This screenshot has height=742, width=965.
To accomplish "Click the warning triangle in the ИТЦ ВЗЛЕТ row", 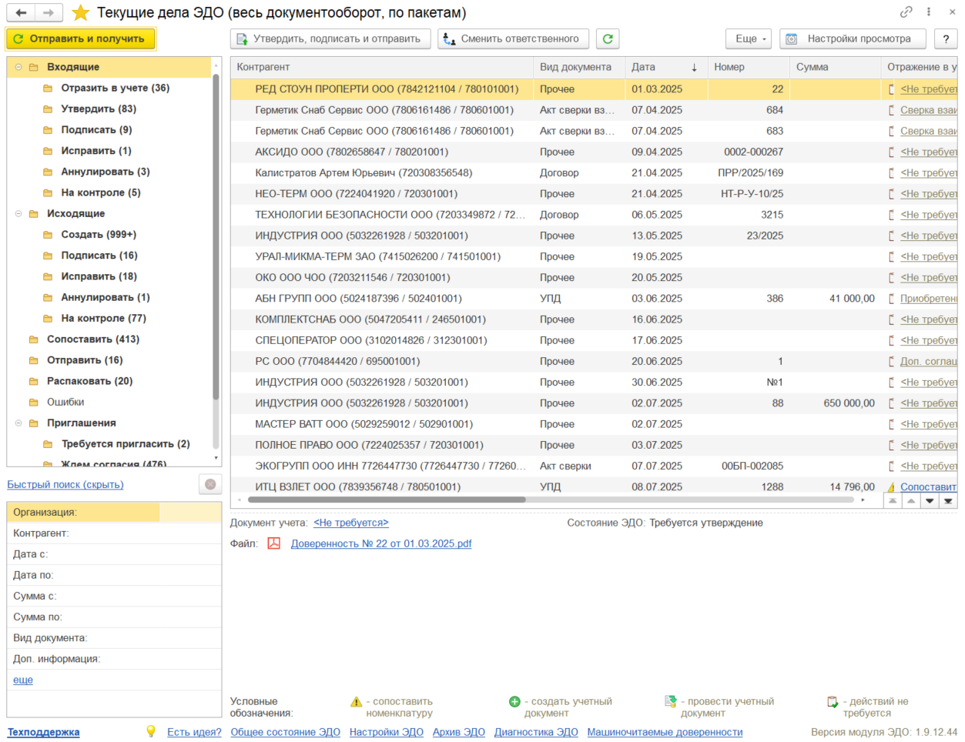I will click(892, 487).
